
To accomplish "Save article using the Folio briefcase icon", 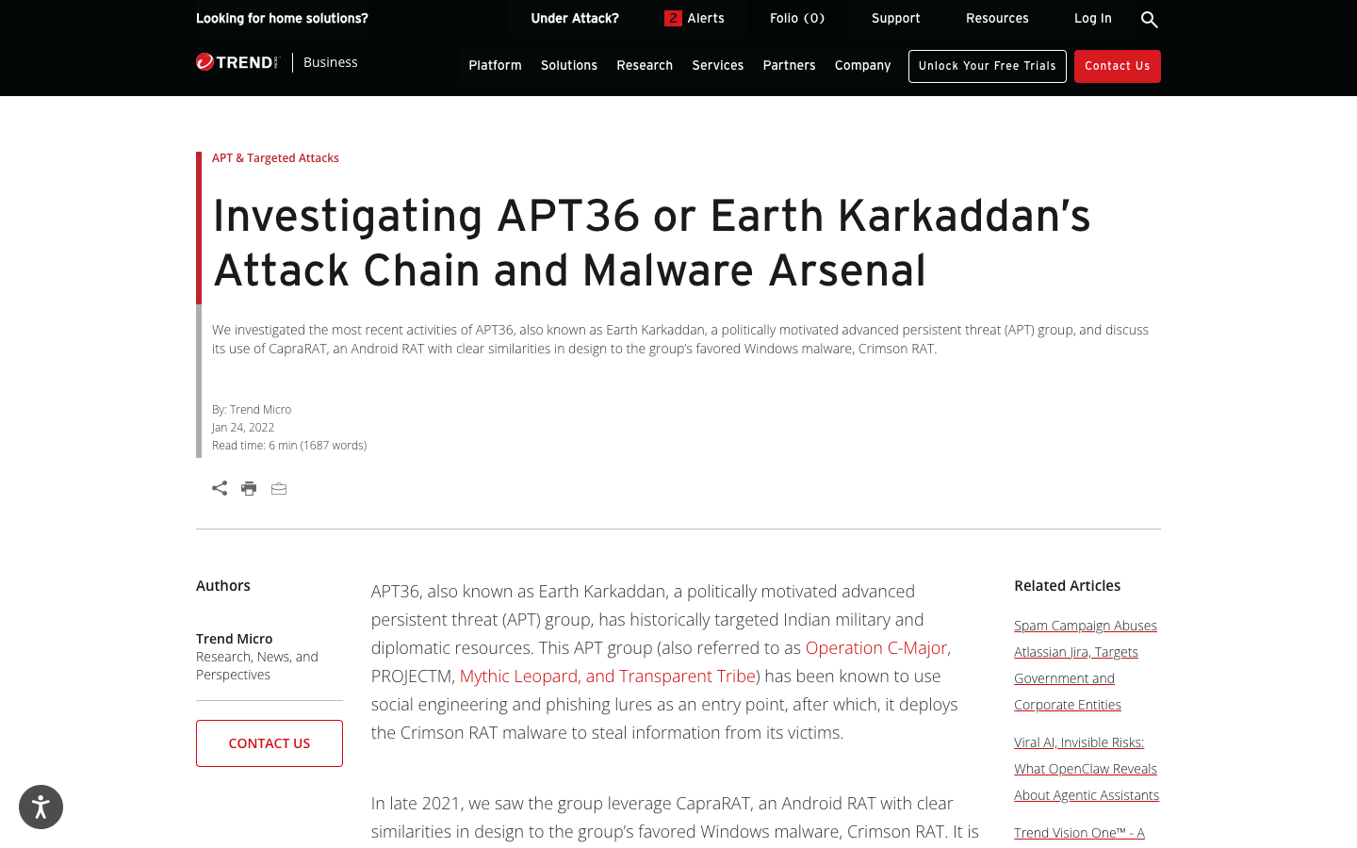I will tap(279, 488).
